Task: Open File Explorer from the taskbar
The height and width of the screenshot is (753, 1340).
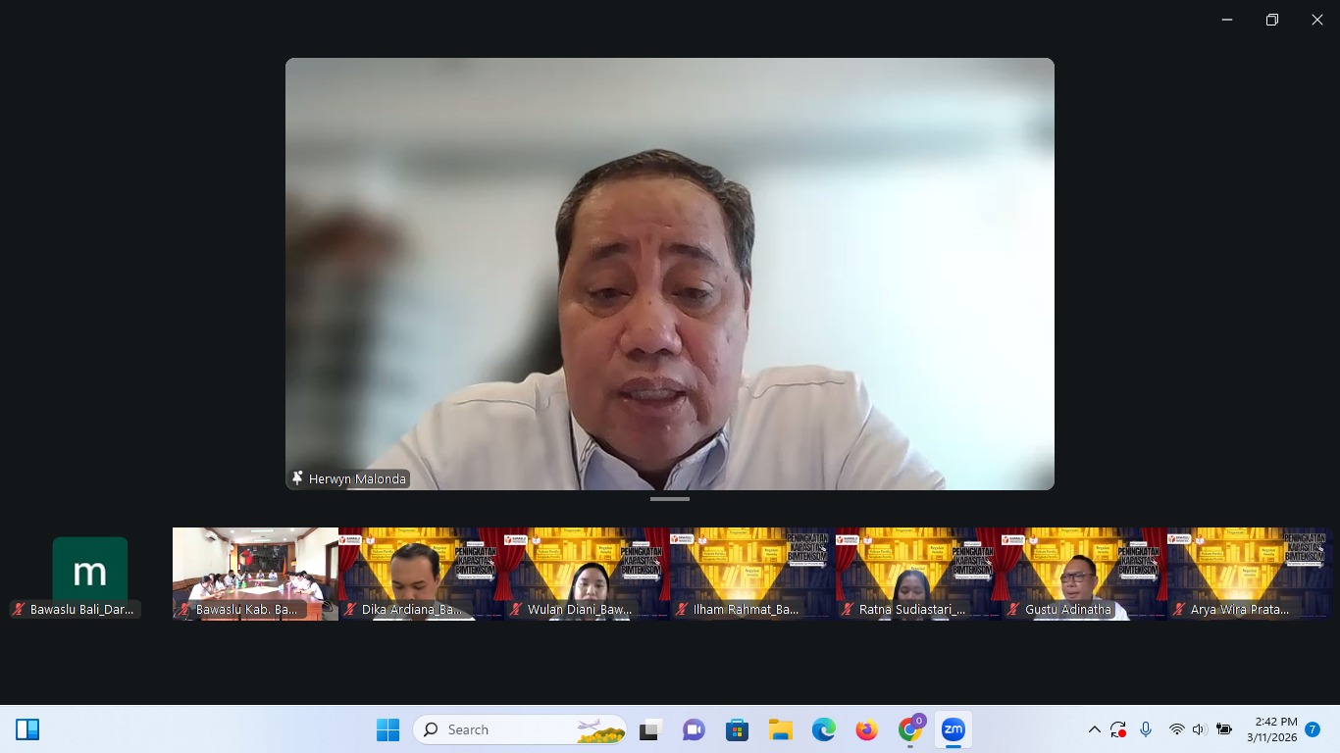Action: point(780,729)
